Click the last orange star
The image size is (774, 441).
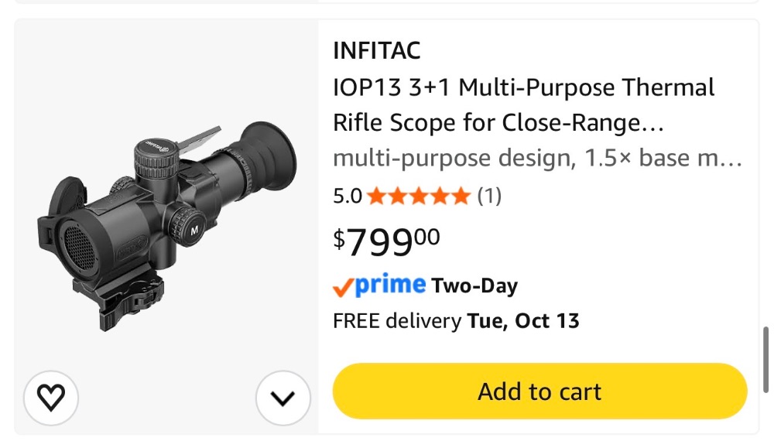tap(461, 196)
